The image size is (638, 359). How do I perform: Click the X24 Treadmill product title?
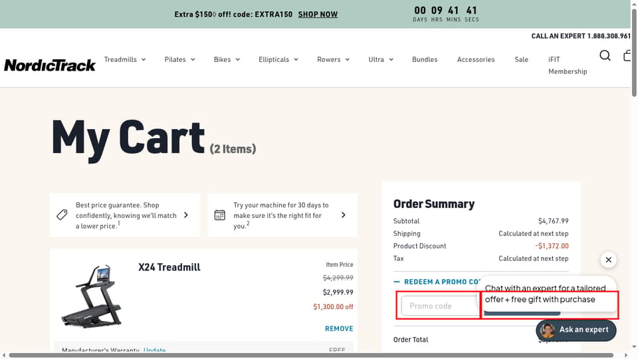(x=169, y=267)
